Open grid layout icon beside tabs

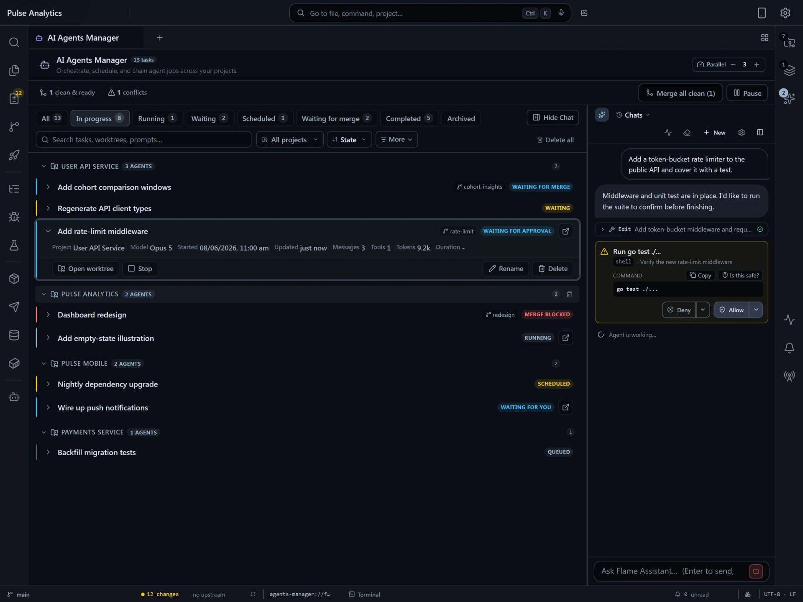[x=765, y=38]
